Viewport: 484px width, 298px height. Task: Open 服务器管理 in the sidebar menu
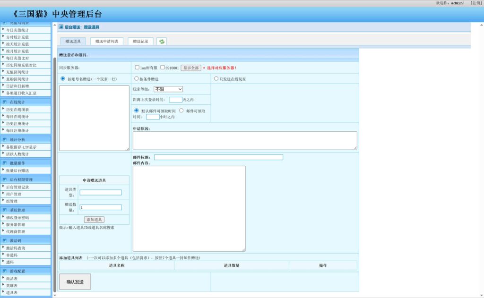pyautogui.click(x=16, y=225)
